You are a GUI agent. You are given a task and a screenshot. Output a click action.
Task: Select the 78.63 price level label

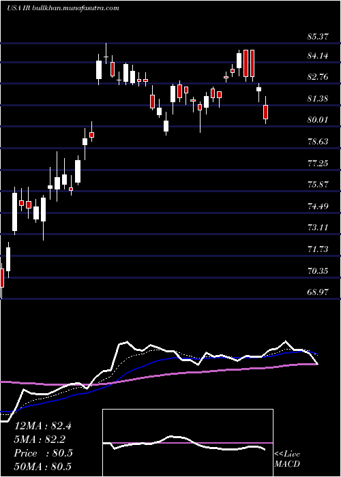tap(318, 142)
